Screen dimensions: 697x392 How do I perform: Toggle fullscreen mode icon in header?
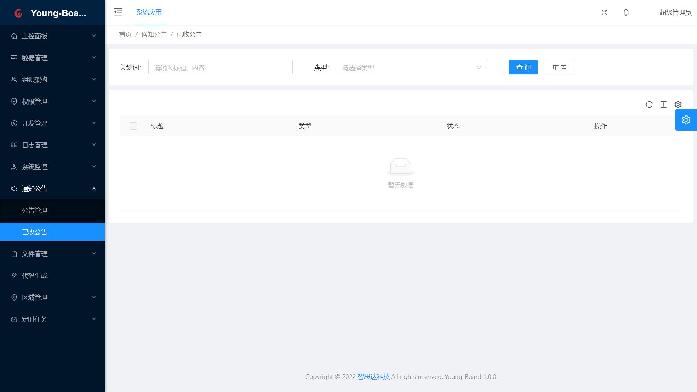coord(604,12)
